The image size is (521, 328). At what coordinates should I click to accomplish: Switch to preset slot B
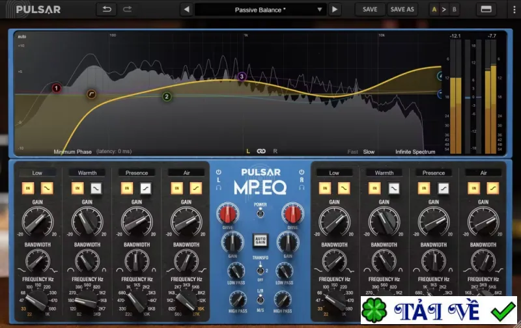(454, 10)
